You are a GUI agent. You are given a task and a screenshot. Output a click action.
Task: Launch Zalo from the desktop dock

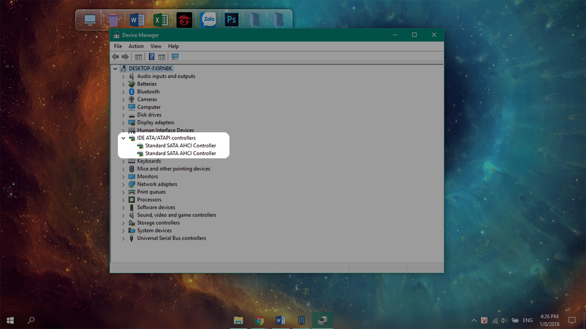click(x=208, y=19)
